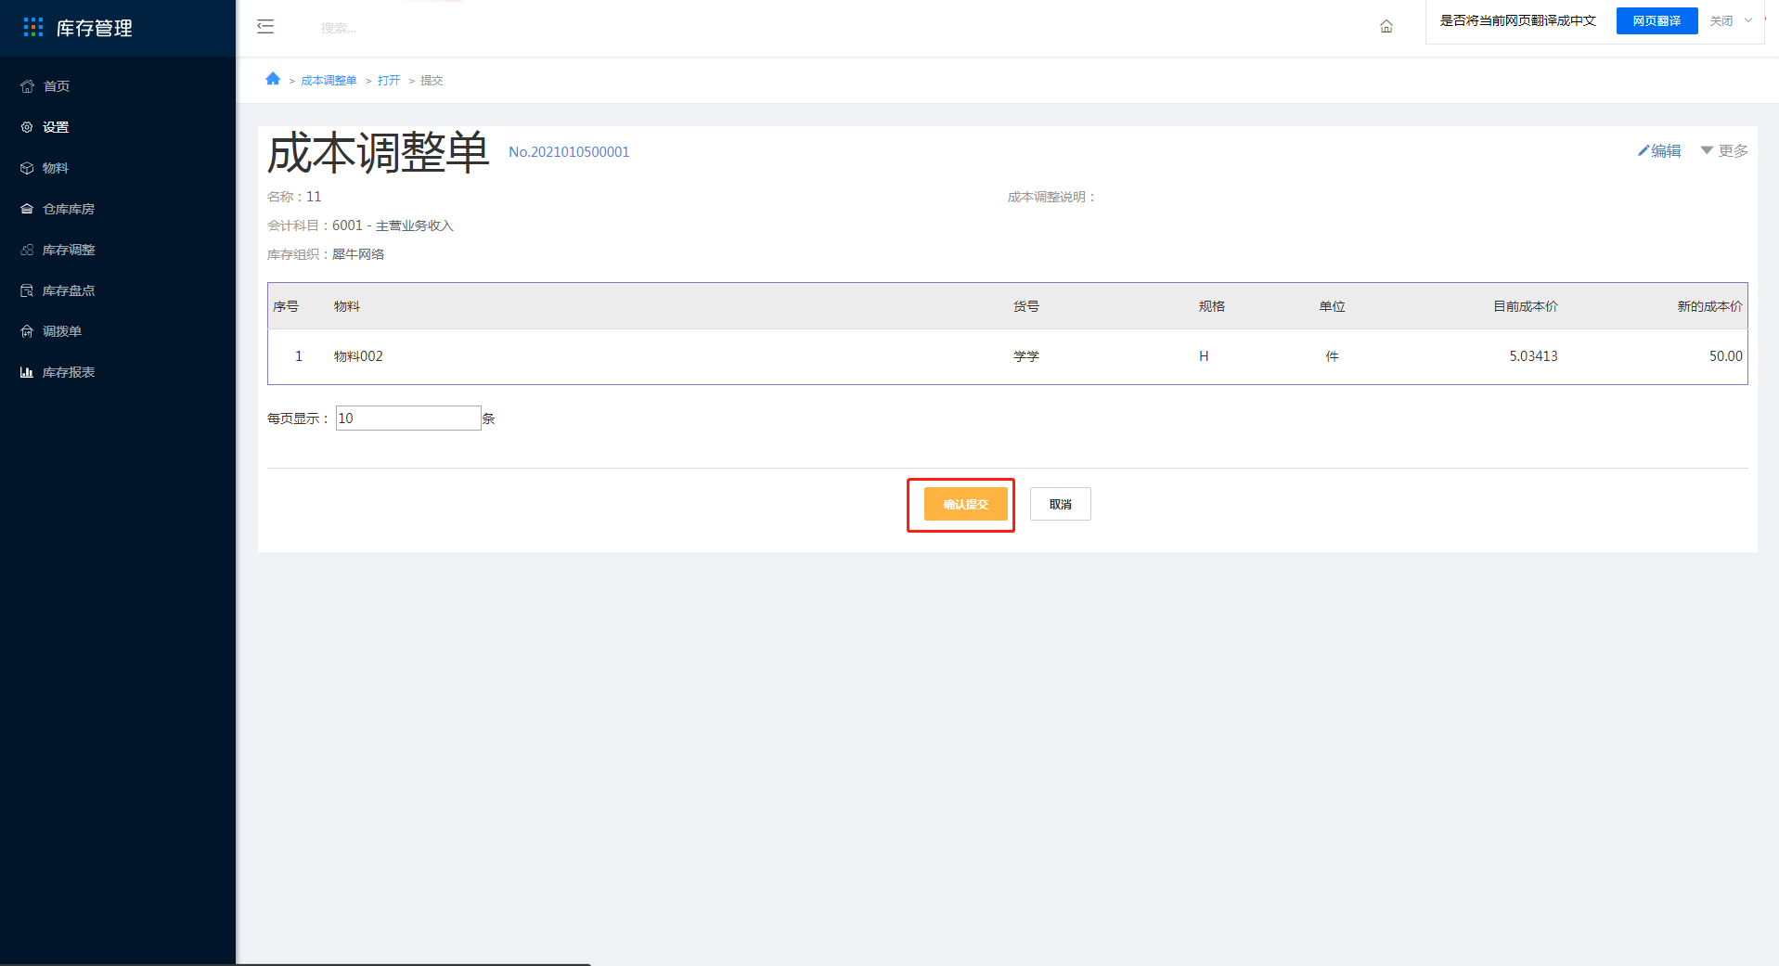The image size is (1779, 966).
Task: Click 犀牛网络 organization text
Action: pos(358,254)
